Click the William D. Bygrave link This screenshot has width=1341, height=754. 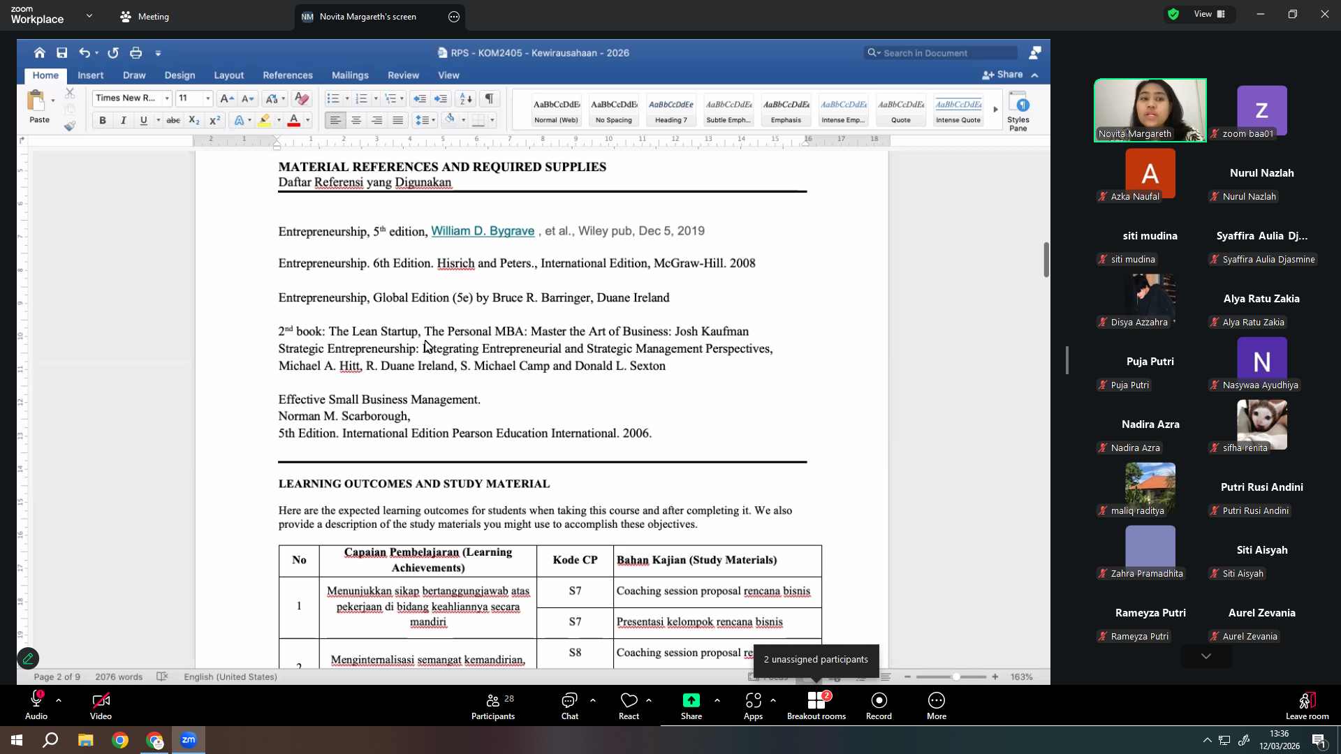coord(483,231)
